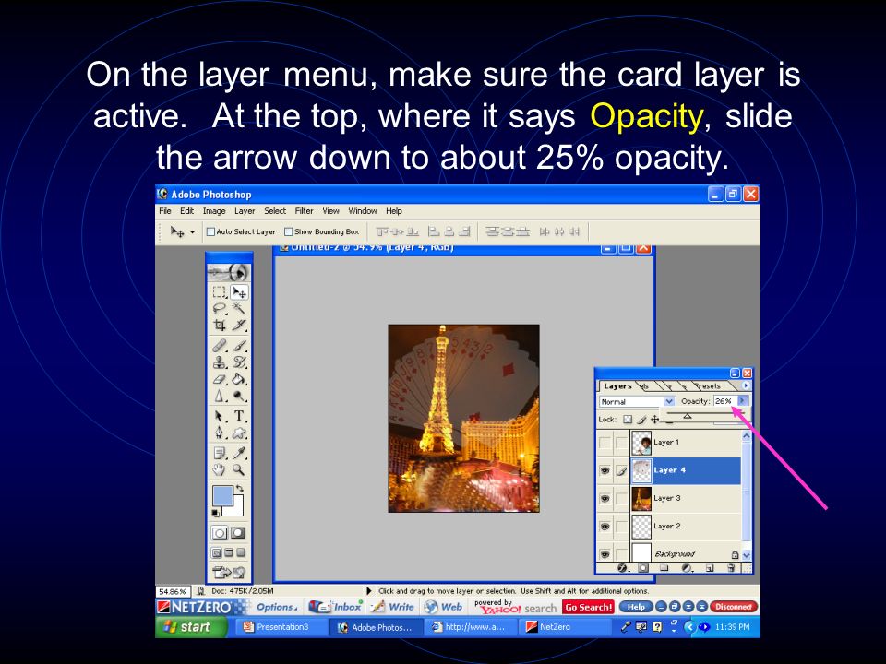Open Presentation3 from the taskbar
Viewport: 886px width, 664px height.
[281, 627]
